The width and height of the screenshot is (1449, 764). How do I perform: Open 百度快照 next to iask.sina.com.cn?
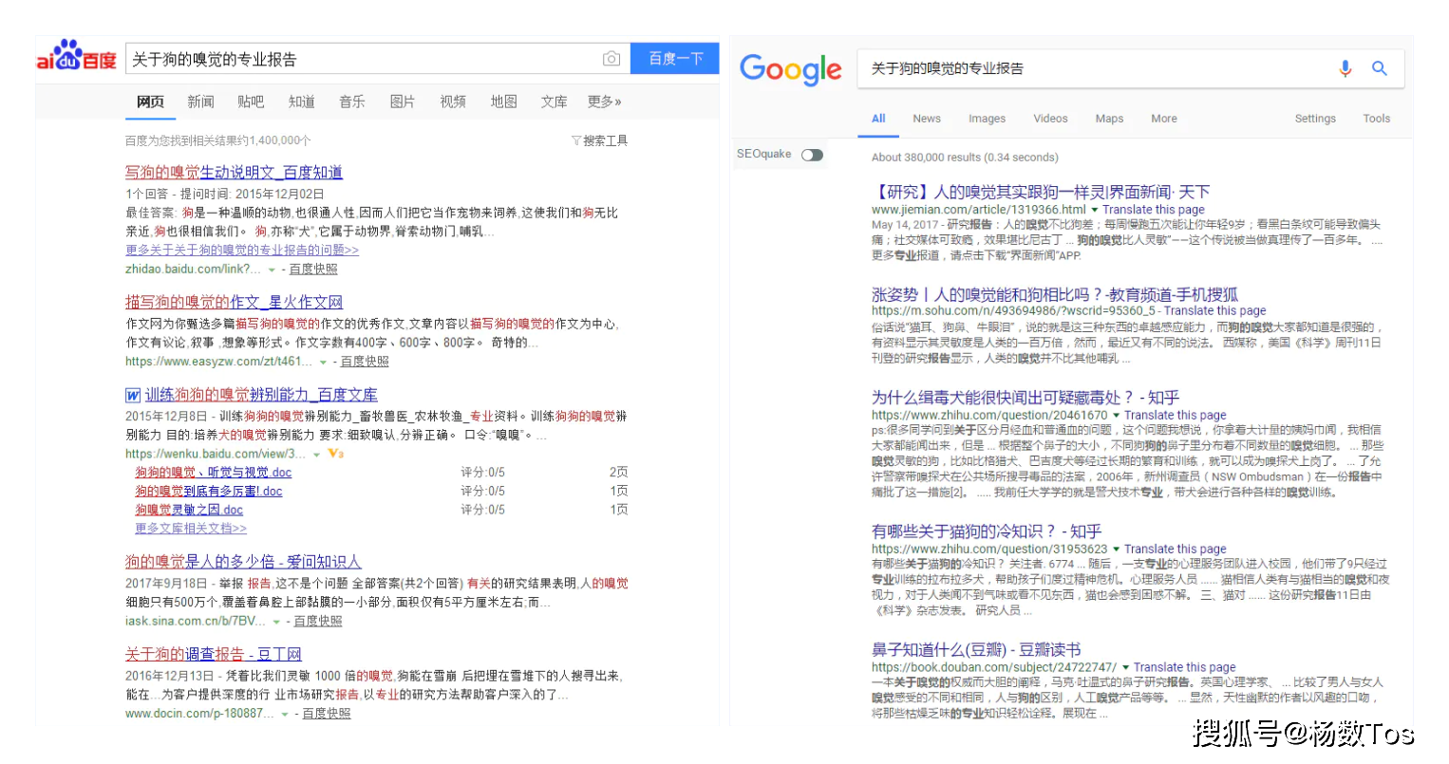(318, 622)
